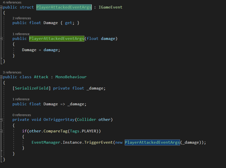Click the SerializeField attribute

click(32, 88)
